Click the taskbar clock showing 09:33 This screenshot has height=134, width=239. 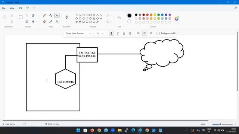pyautogui.click(x=231, y=130)
